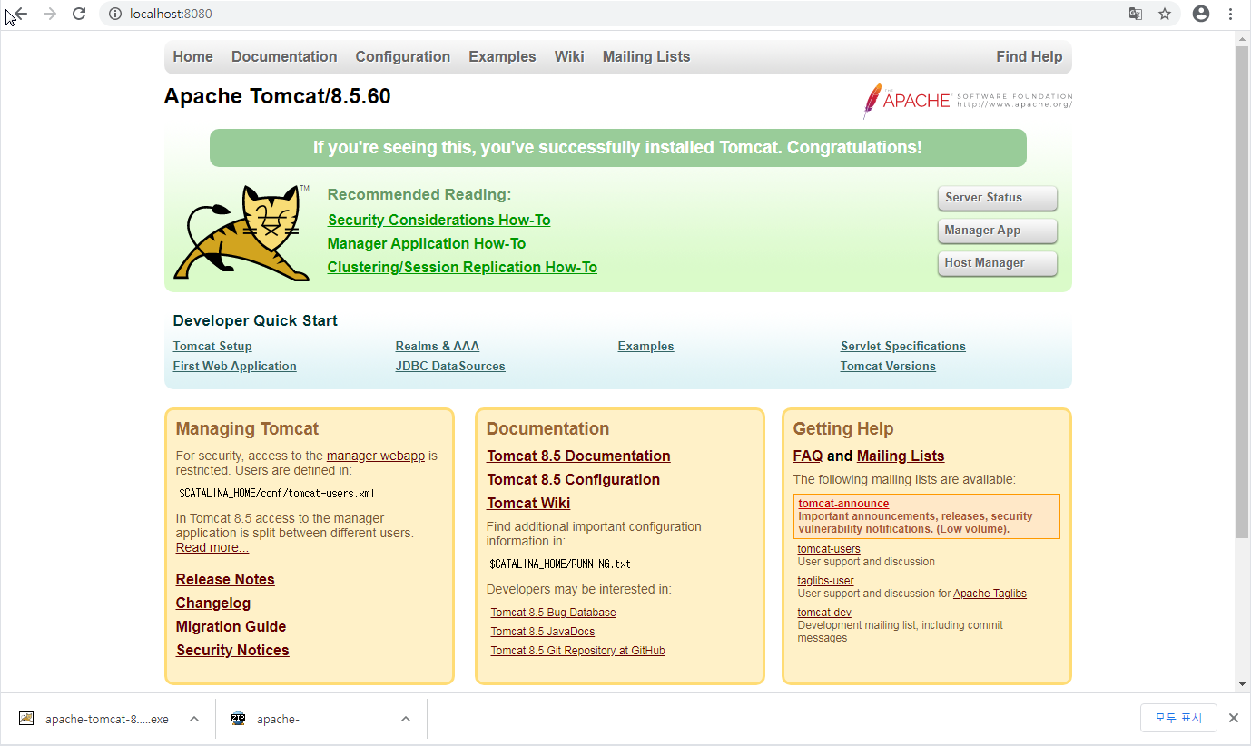Open the Apache Taglibs link

pos(990,594)
